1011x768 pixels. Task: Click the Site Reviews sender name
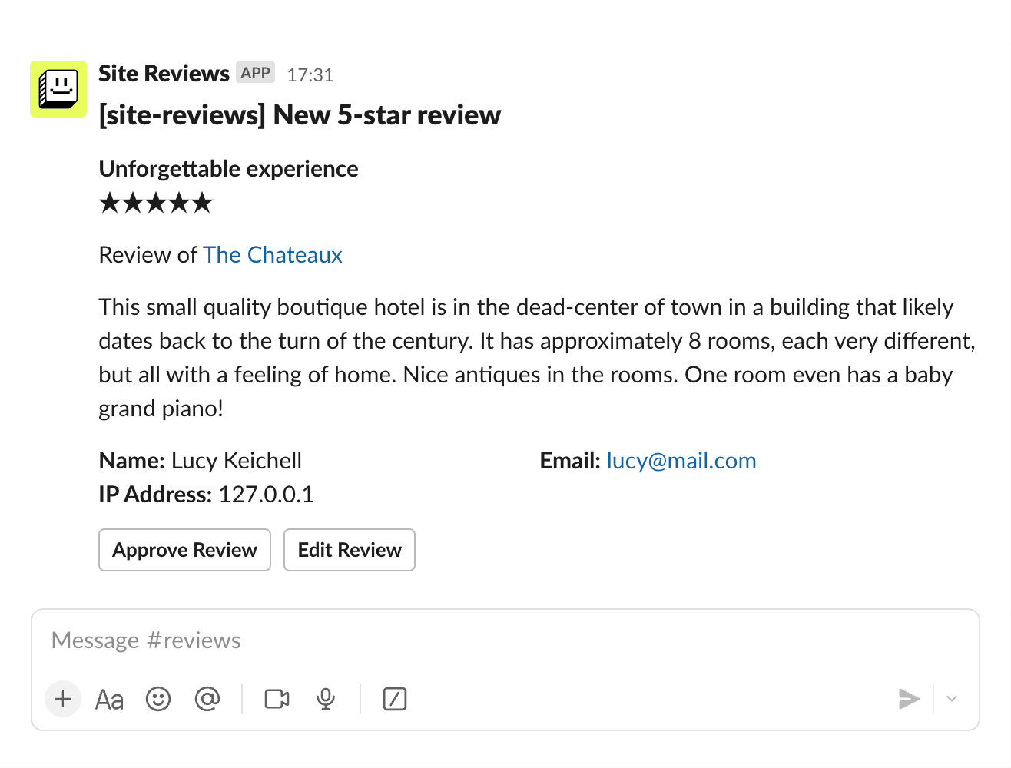pos(164,74)
